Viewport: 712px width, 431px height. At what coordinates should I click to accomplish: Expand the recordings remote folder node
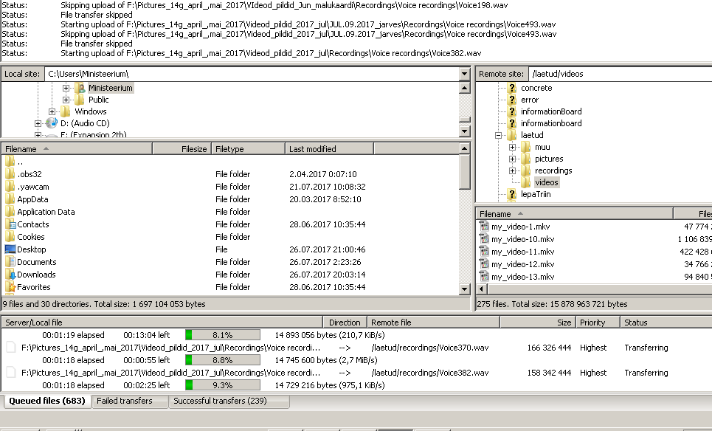point(512,170)
